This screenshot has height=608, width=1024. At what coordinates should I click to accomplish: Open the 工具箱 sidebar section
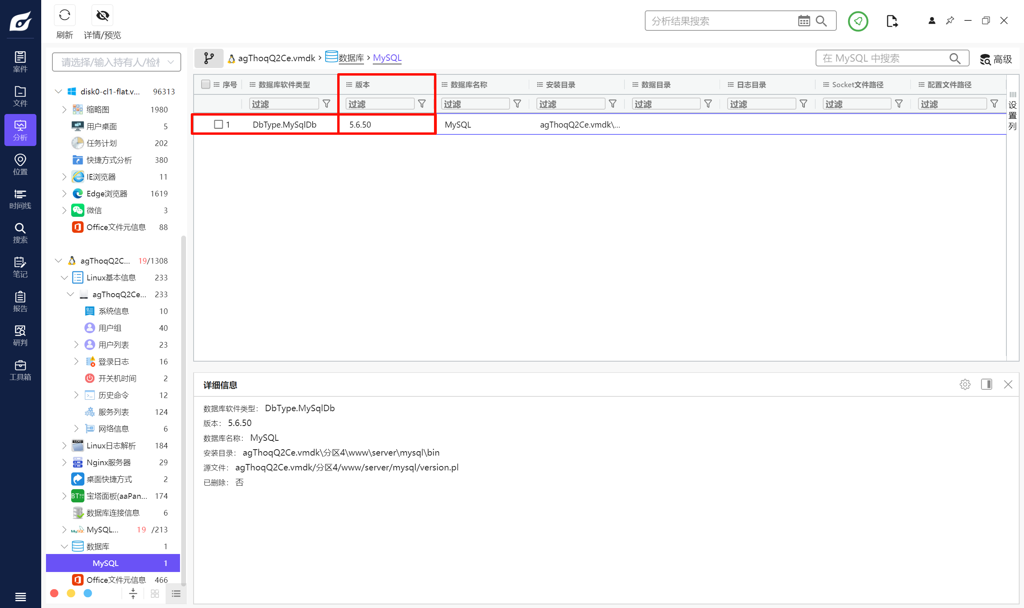[20, 370]
